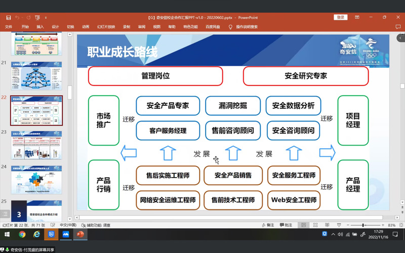The height and width of the screenshot is (253, 405).
Task: Click the zoom slider handle
Action: pos(363,225)
